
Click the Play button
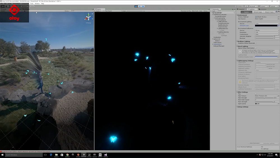(x=136, y=6)
